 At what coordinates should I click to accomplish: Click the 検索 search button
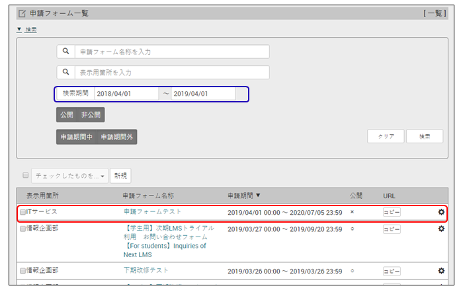425,136
